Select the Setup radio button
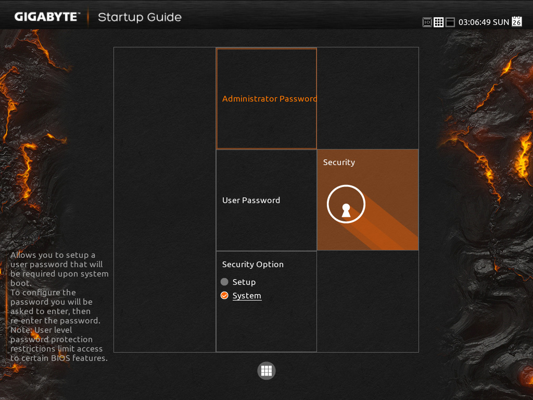The width and height of the screenshot is (533, 400). click(224, 282)
